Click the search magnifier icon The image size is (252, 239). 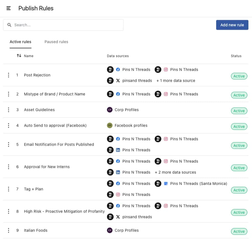point(9,25)
